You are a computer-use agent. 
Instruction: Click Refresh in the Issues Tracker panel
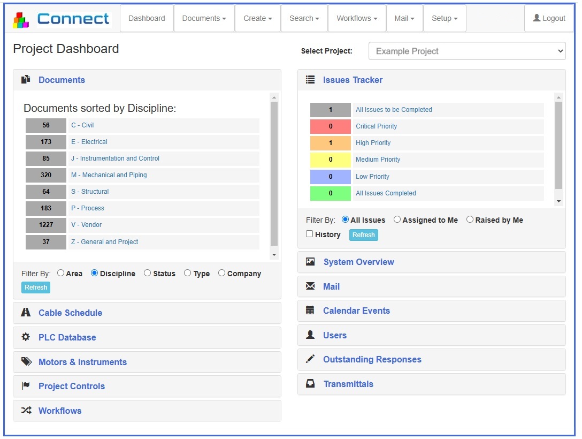click(x=363, y=234)
